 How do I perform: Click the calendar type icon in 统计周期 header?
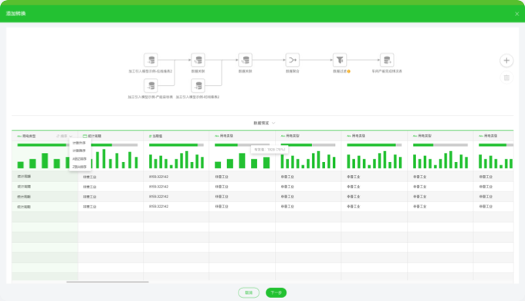point(85,136)
